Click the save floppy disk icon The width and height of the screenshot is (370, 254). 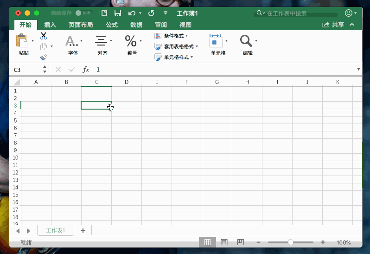[117, 13]
